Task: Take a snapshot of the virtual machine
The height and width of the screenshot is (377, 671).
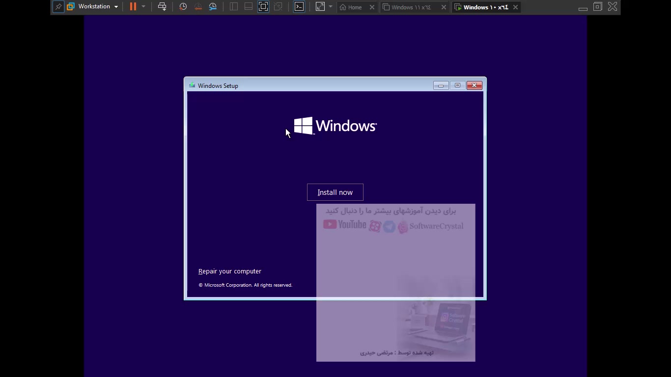Action: pos(183,7)
